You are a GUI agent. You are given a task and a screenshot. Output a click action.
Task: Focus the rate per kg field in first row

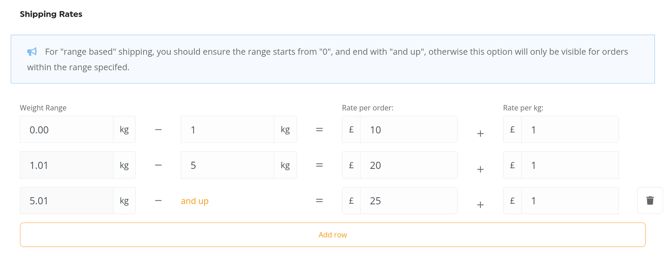pyautogui.click(x=570, y=130)
